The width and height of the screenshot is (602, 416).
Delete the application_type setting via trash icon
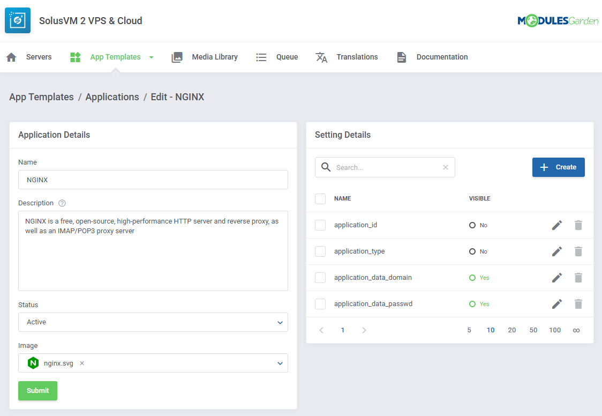coord(578,251)
